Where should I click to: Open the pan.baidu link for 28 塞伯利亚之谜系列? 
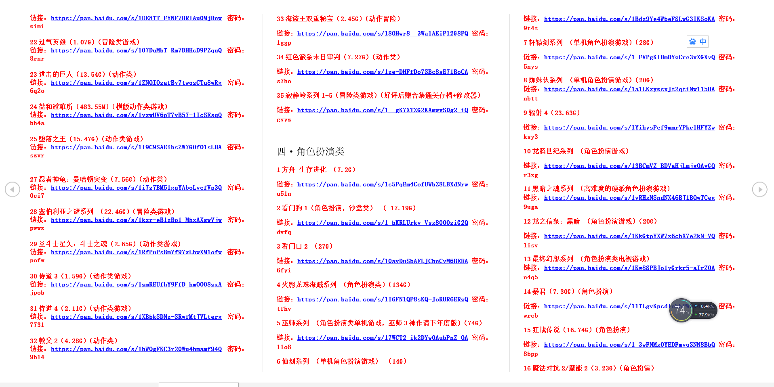[136, 220]
